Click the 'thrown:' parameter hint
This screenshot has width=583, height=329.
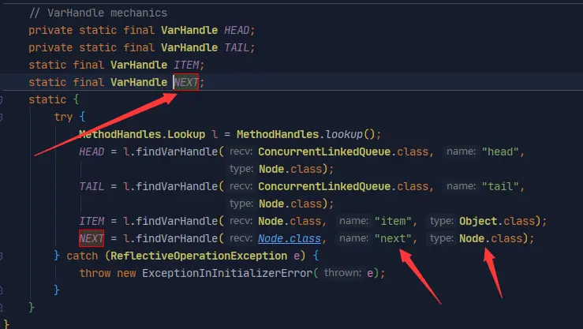tap(342, 273)
